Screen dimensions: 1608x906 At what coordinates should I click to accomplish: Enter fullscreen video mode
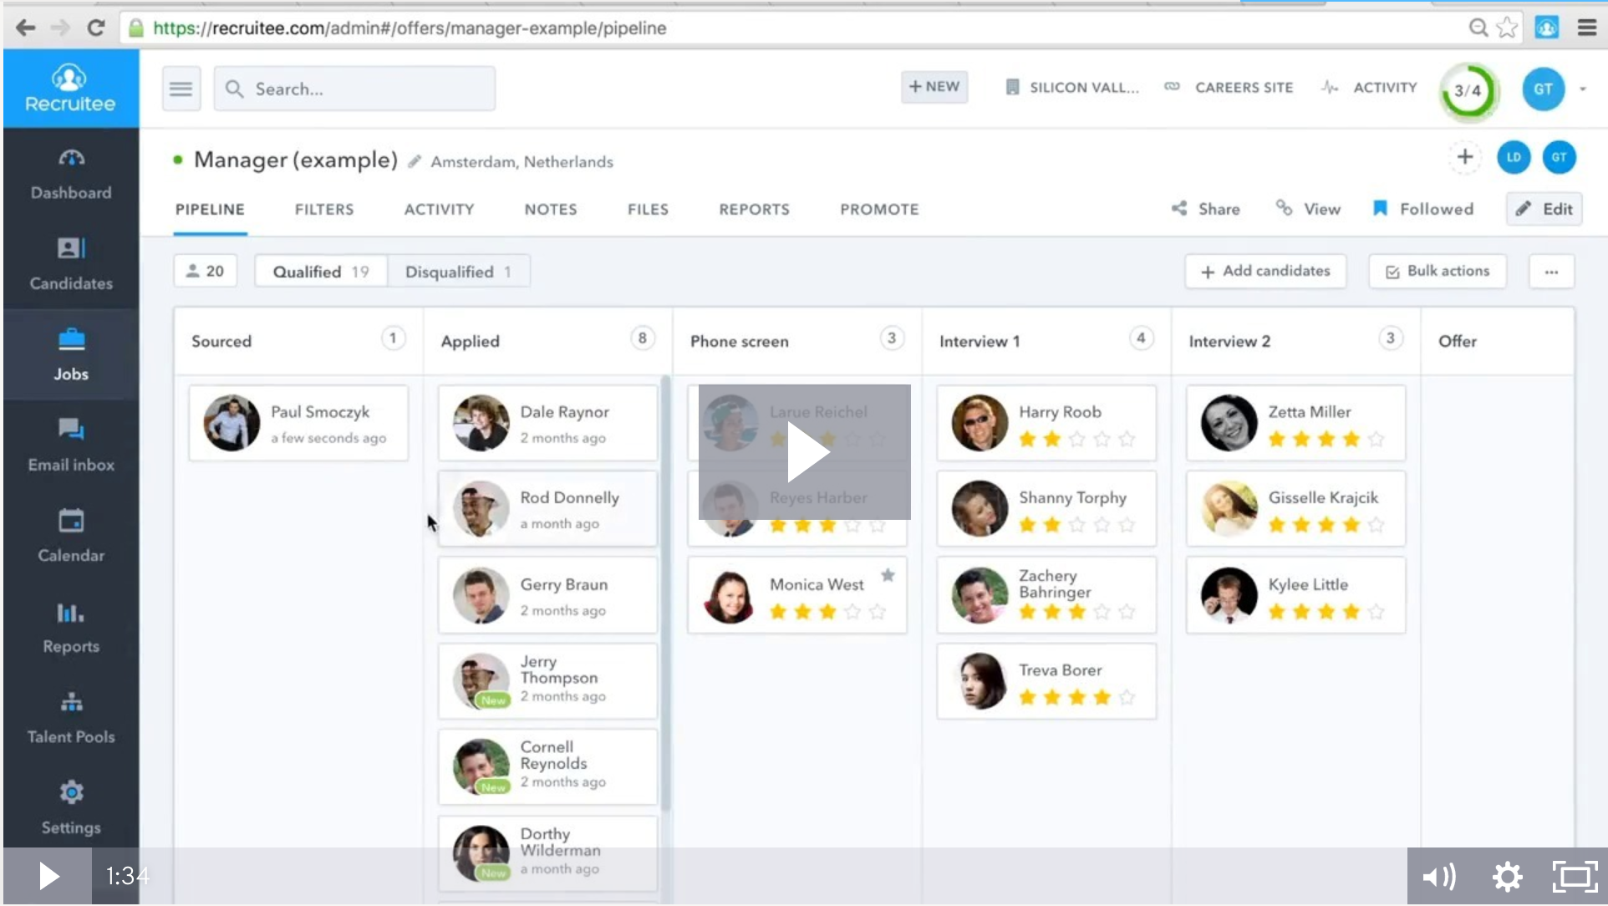pyautogui.click(x=1575, y=876)
